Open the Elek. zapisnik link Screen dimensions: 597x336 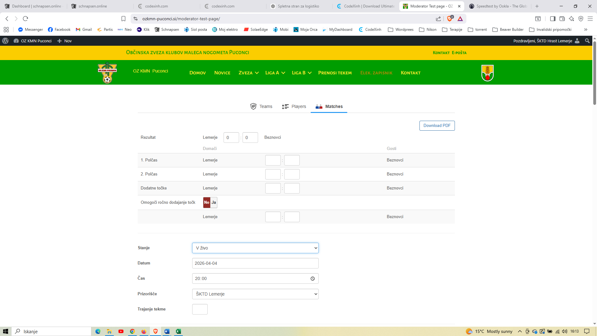(376, 73)
